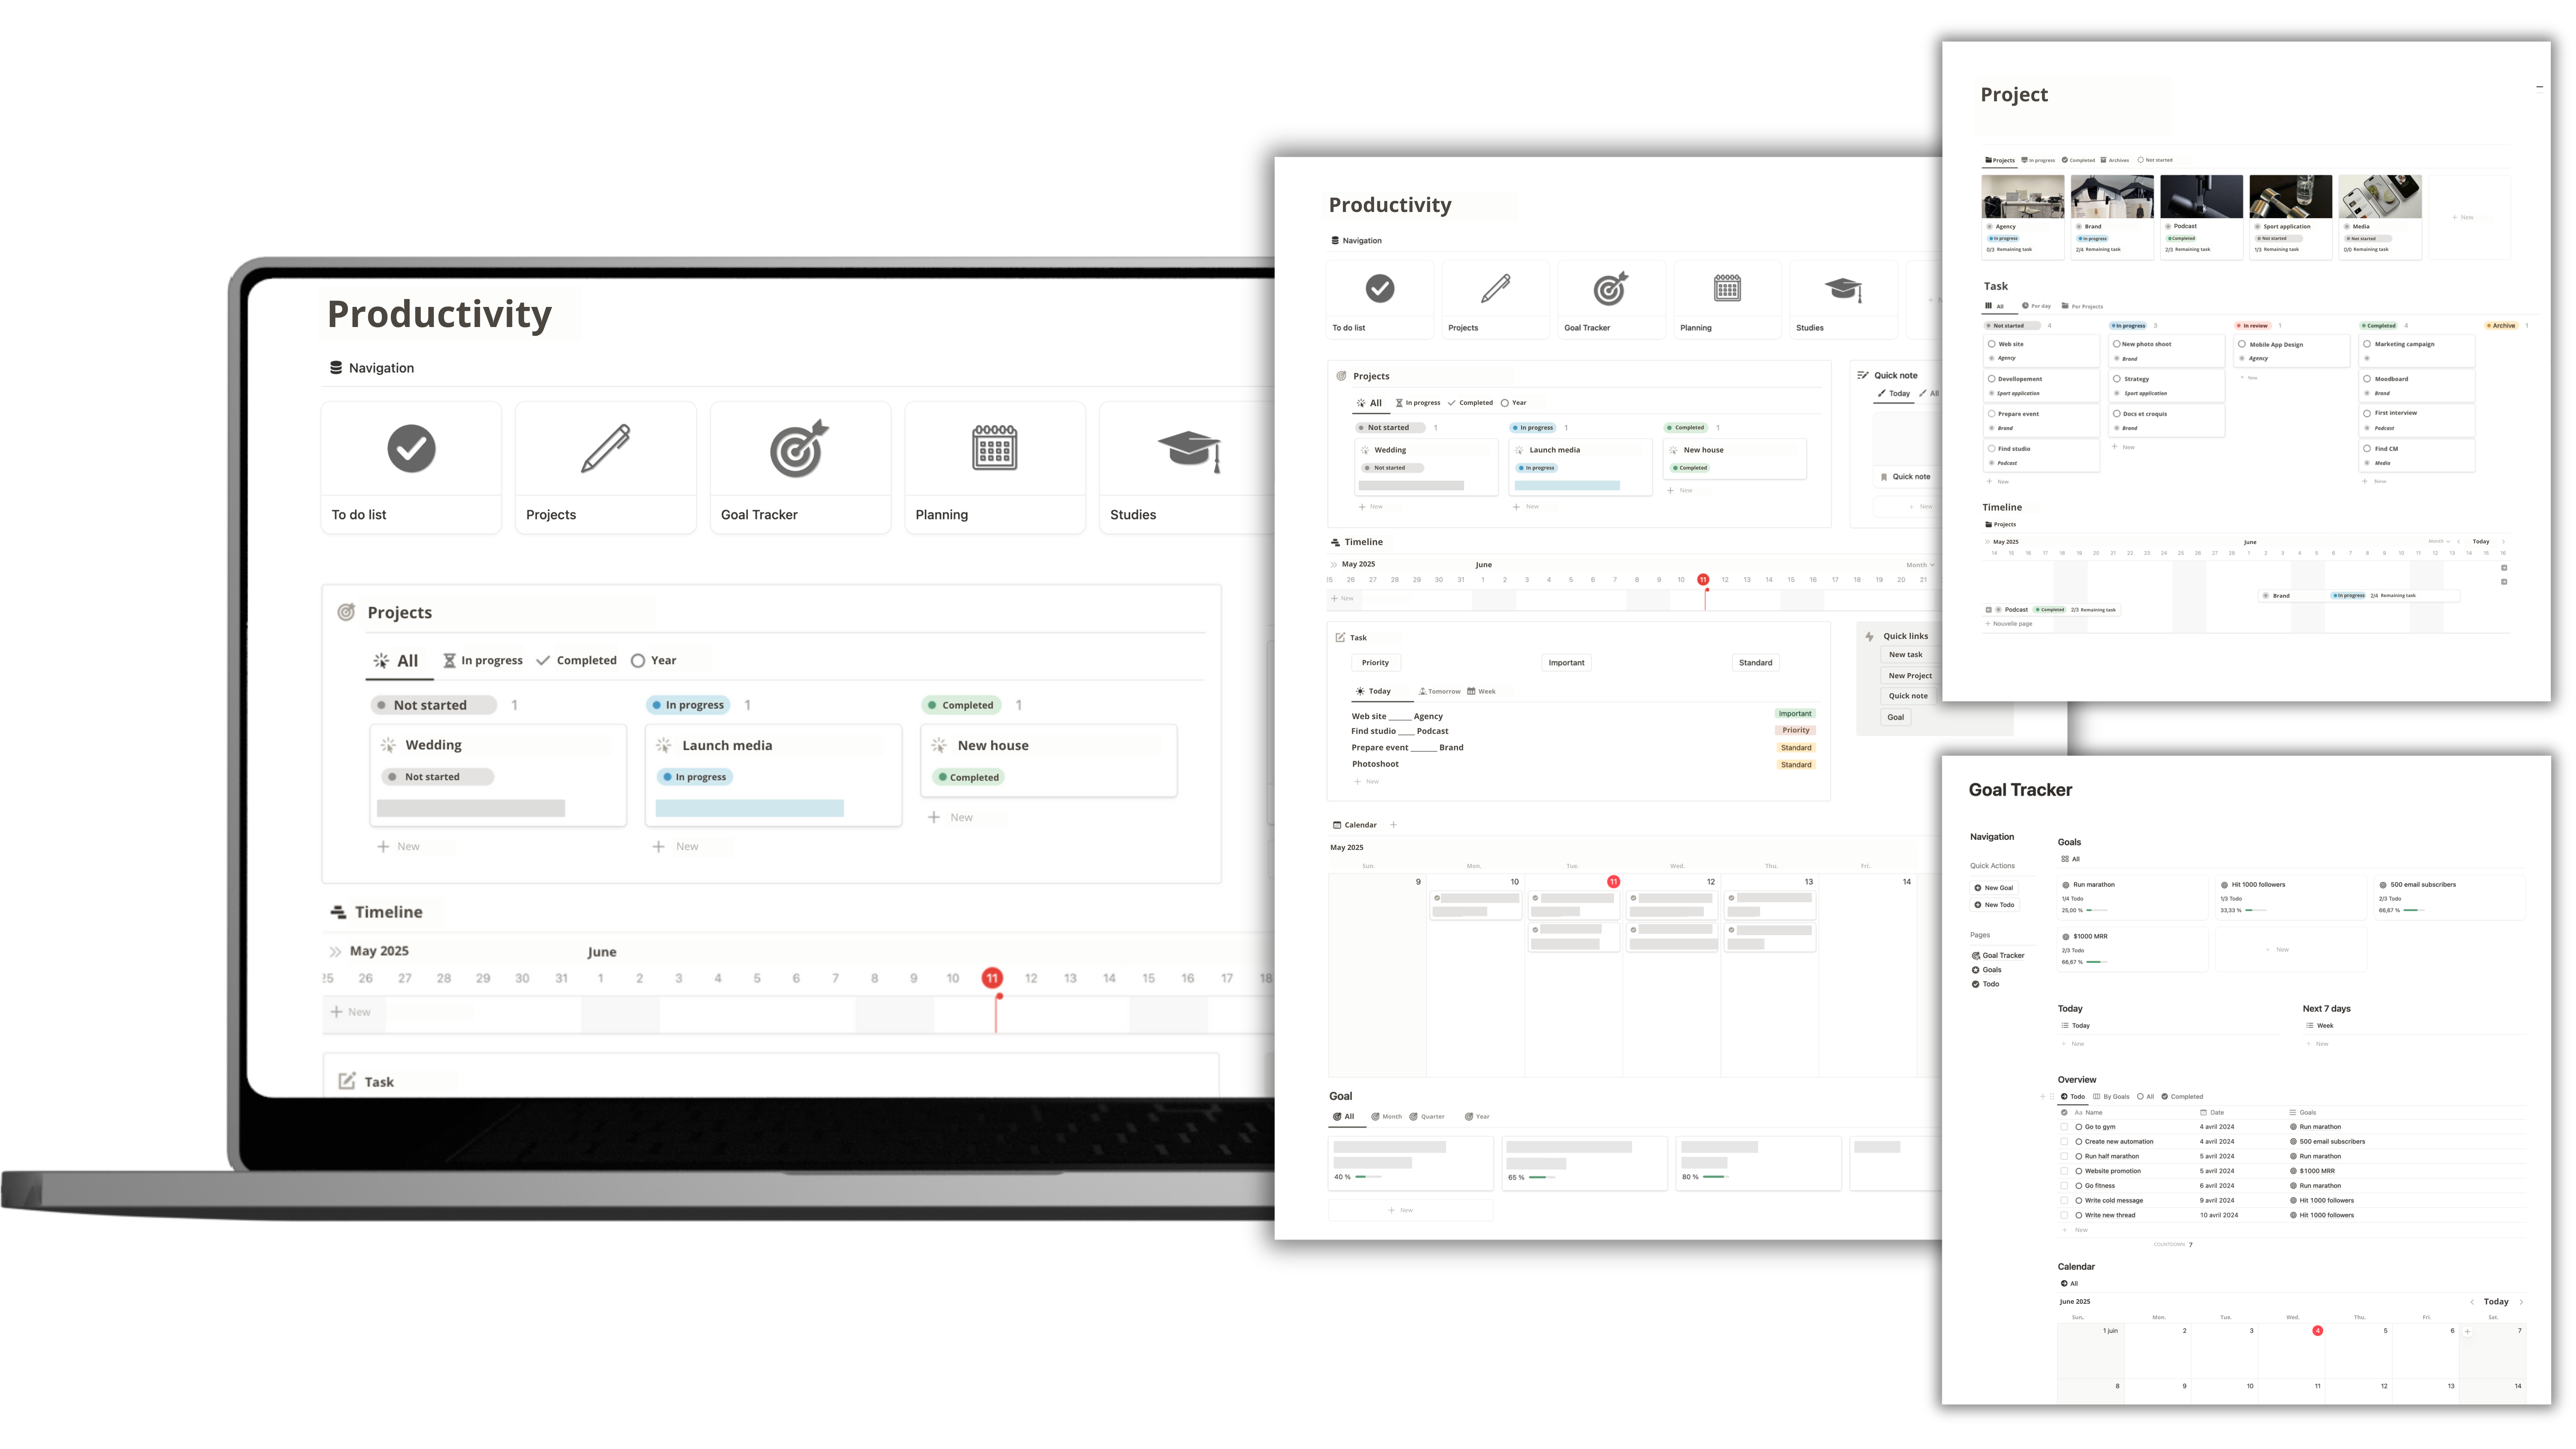Click the bookmark icon beside Quick note entry
This screenshot has height=1449, width=2576.
tap(1884, 477)
